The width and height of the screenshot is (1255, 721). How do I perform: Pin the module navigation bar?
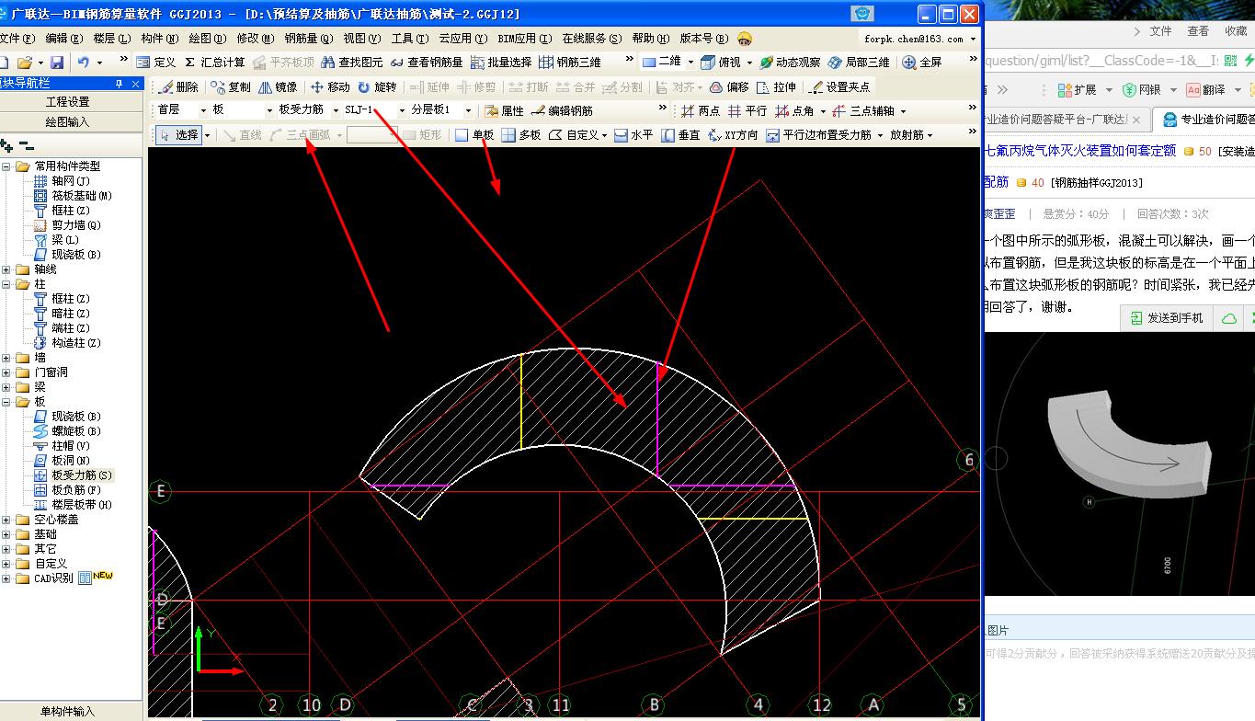[x=119, y=84]
